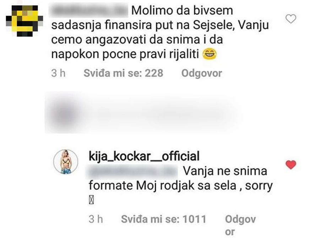The width and height of the screenshot is (309, 238).
Task: Tap the '3 h' timestamp on the reply
Action: 96,219
